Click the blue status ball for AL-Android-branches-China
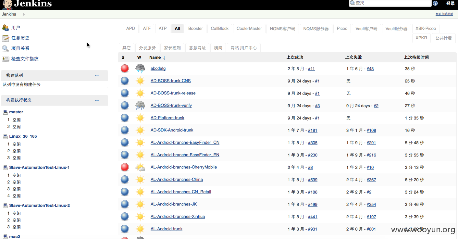Image resolution: width=458 pixels, height=239 pixels. tap(125, 179)
